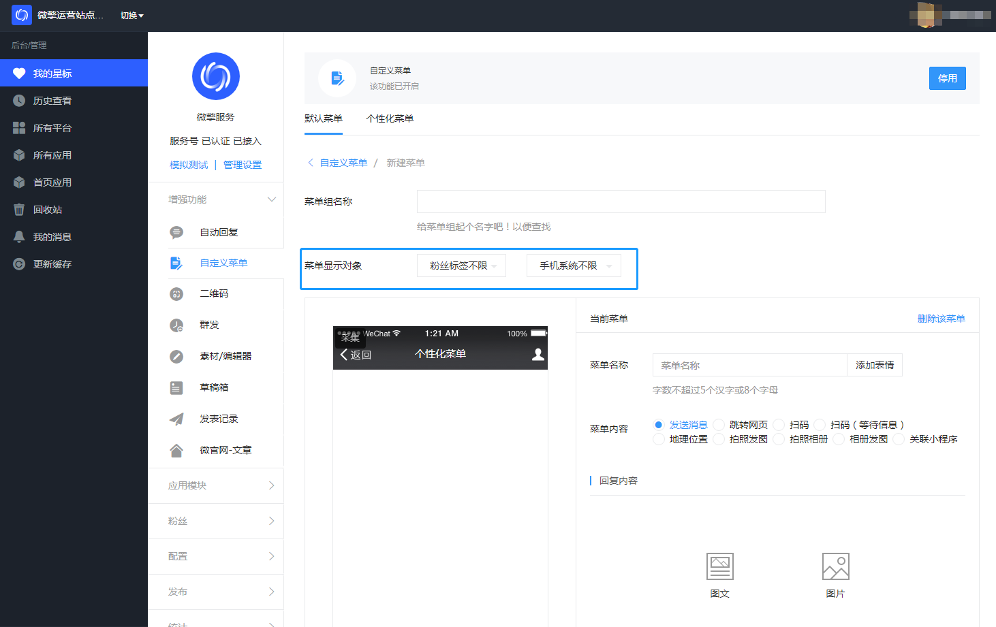This screenshot has width=996, height=627.
Task: Go back via 自定义菜单 breadcrumb link
Action: coord(344,163)
